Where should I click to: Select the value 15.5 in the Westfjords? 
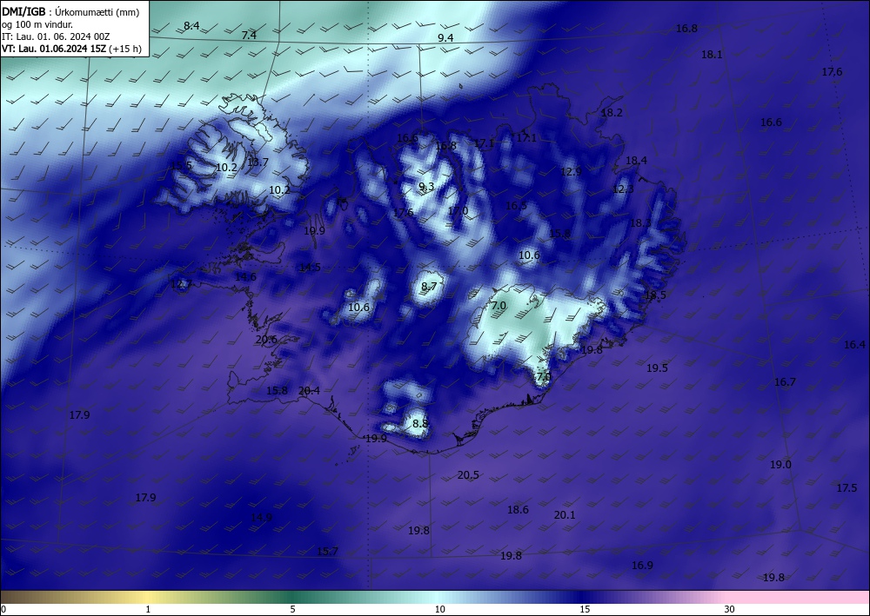pyautogui.click(x=181, y=165)
